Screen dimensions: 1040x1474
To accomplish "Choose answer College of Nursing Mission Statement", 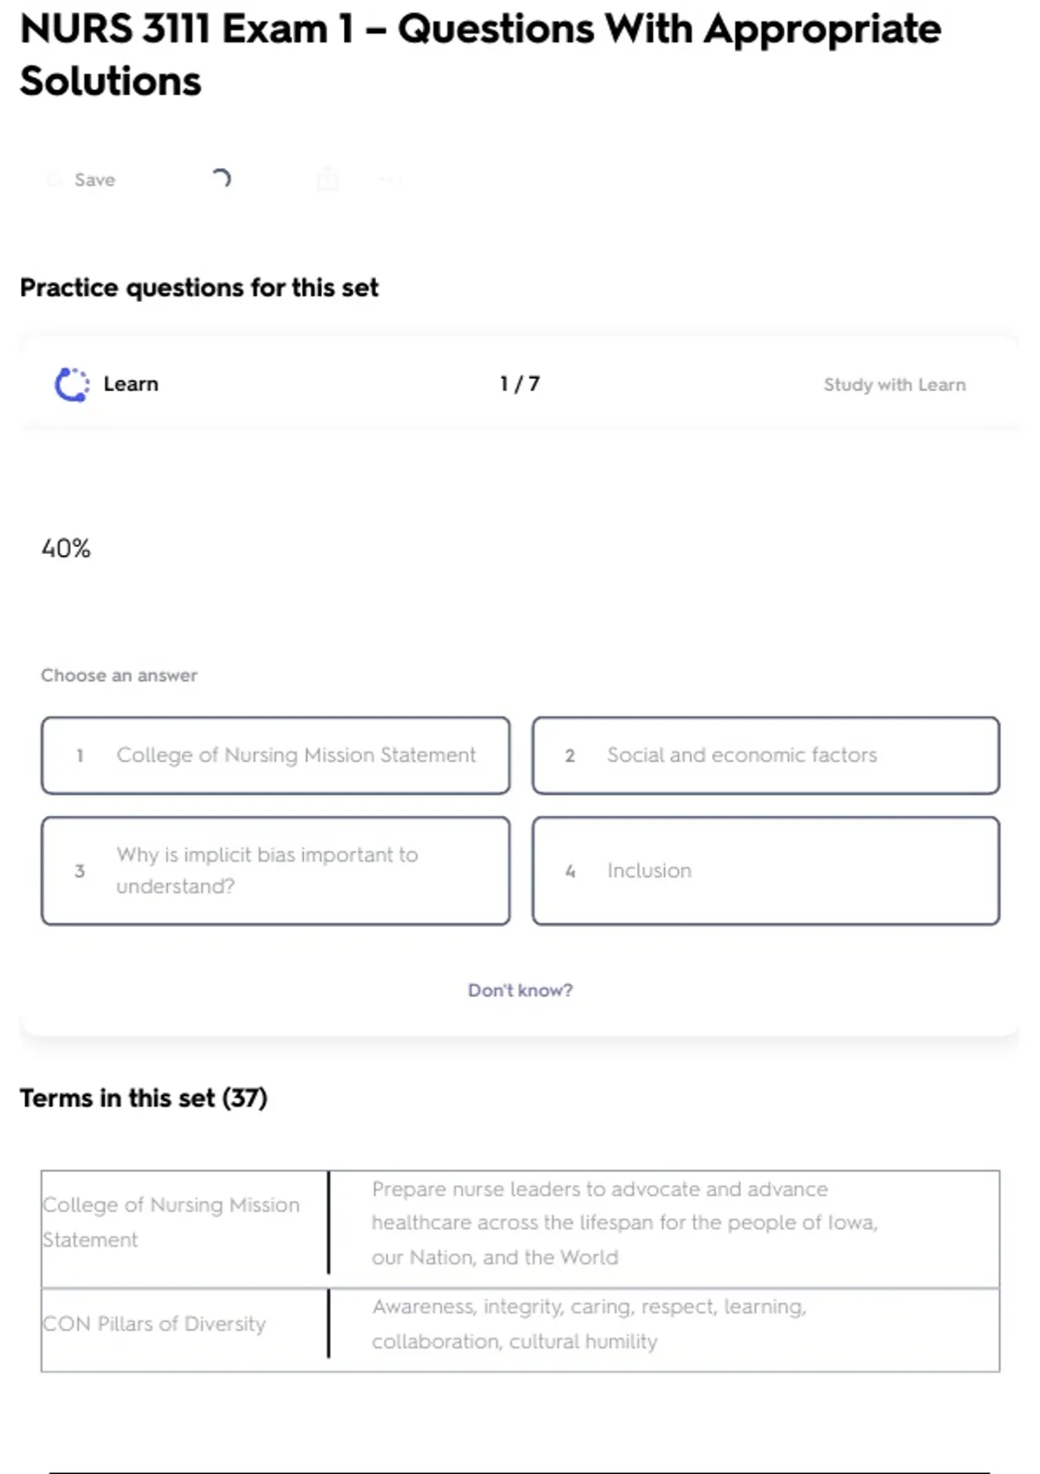I will 276,755.
